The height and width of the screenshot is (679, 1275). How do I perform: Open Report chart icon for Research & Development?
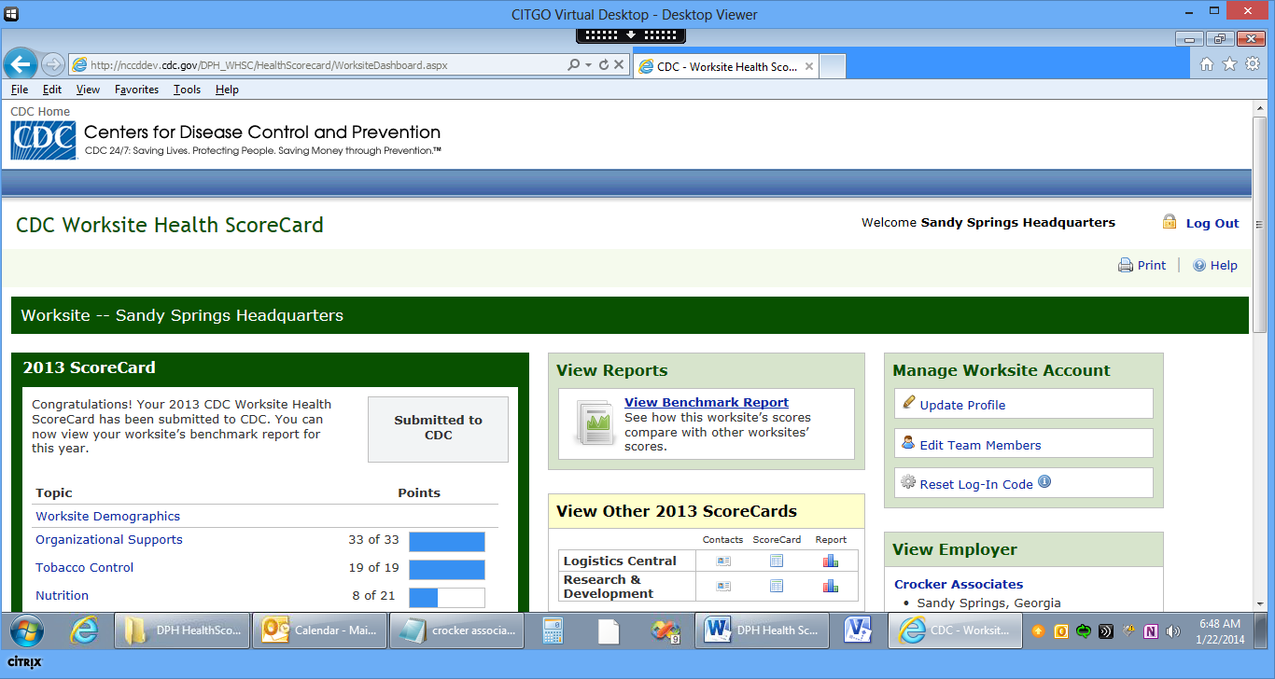tap(831, 586)
